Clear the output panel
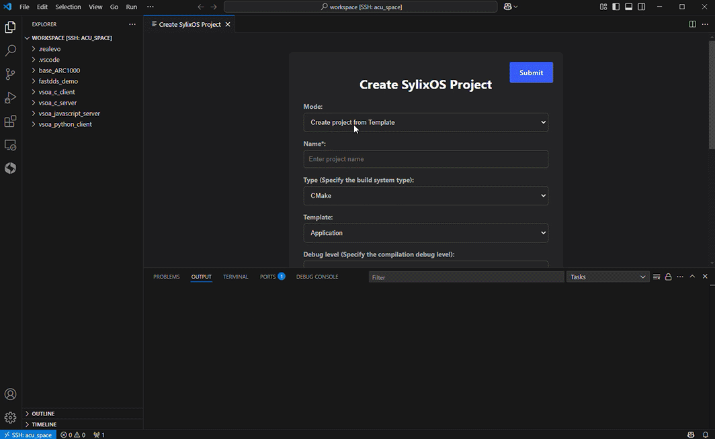The image size is (715, 439). pyautogui.click(x=657, y=277)
